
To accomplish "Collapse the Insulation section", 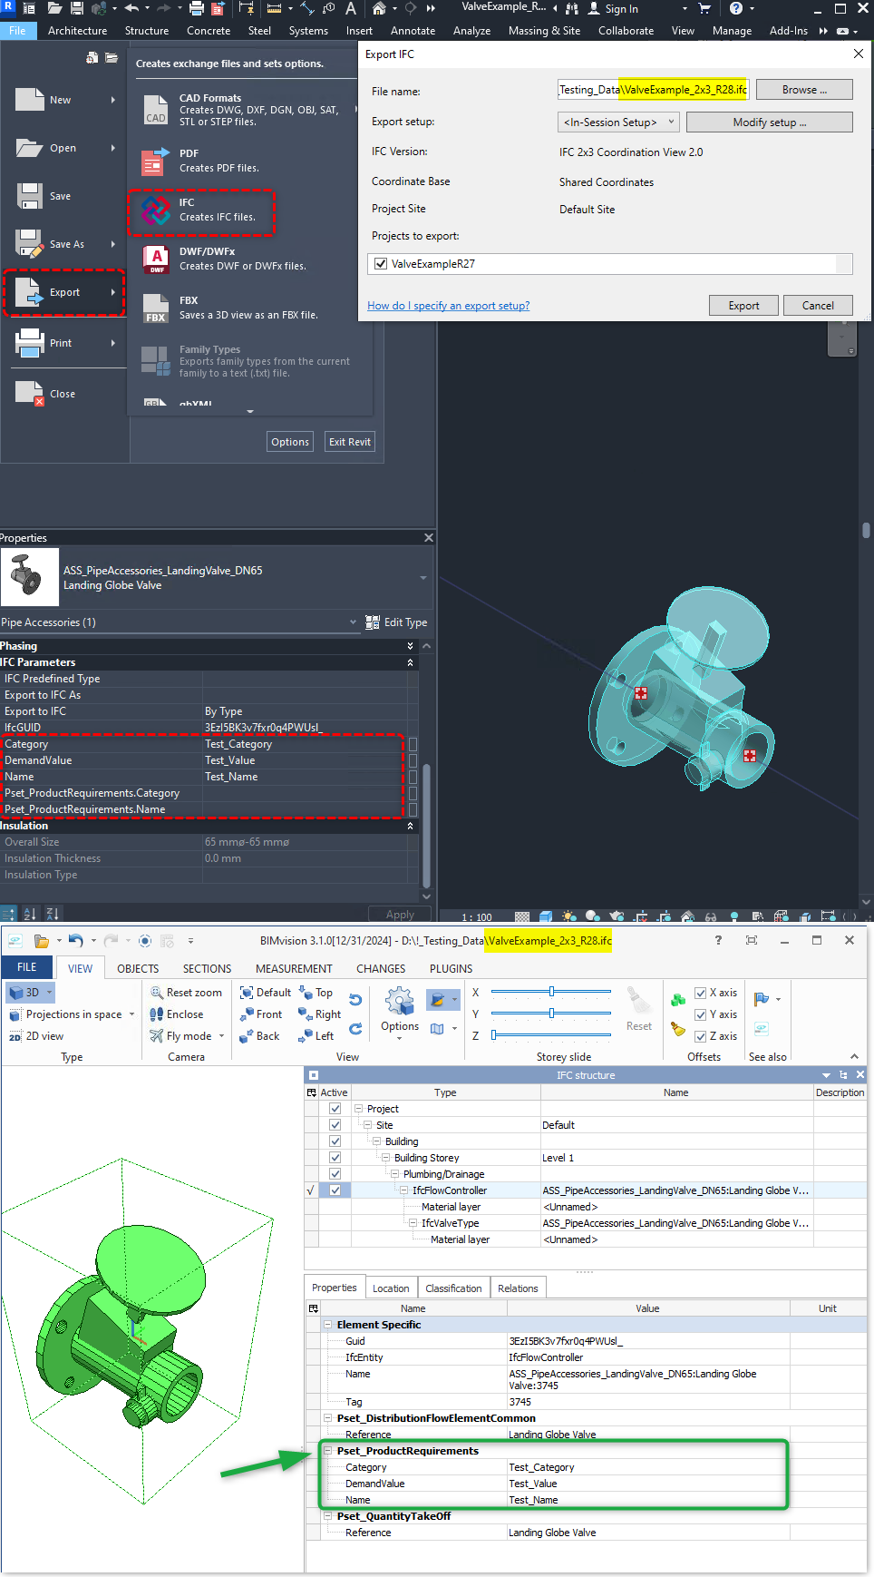I will pos(410,826).
